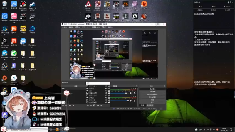Viewport: 235px width, 132px height.
Task: Open OBS 设置 button in controls
Action: point(152,100)
